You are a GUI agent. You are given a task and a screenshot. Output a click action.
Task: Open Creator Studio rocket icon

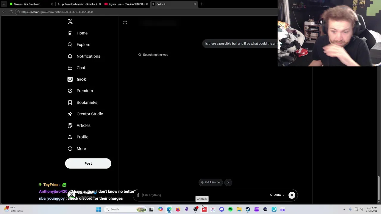70,114
